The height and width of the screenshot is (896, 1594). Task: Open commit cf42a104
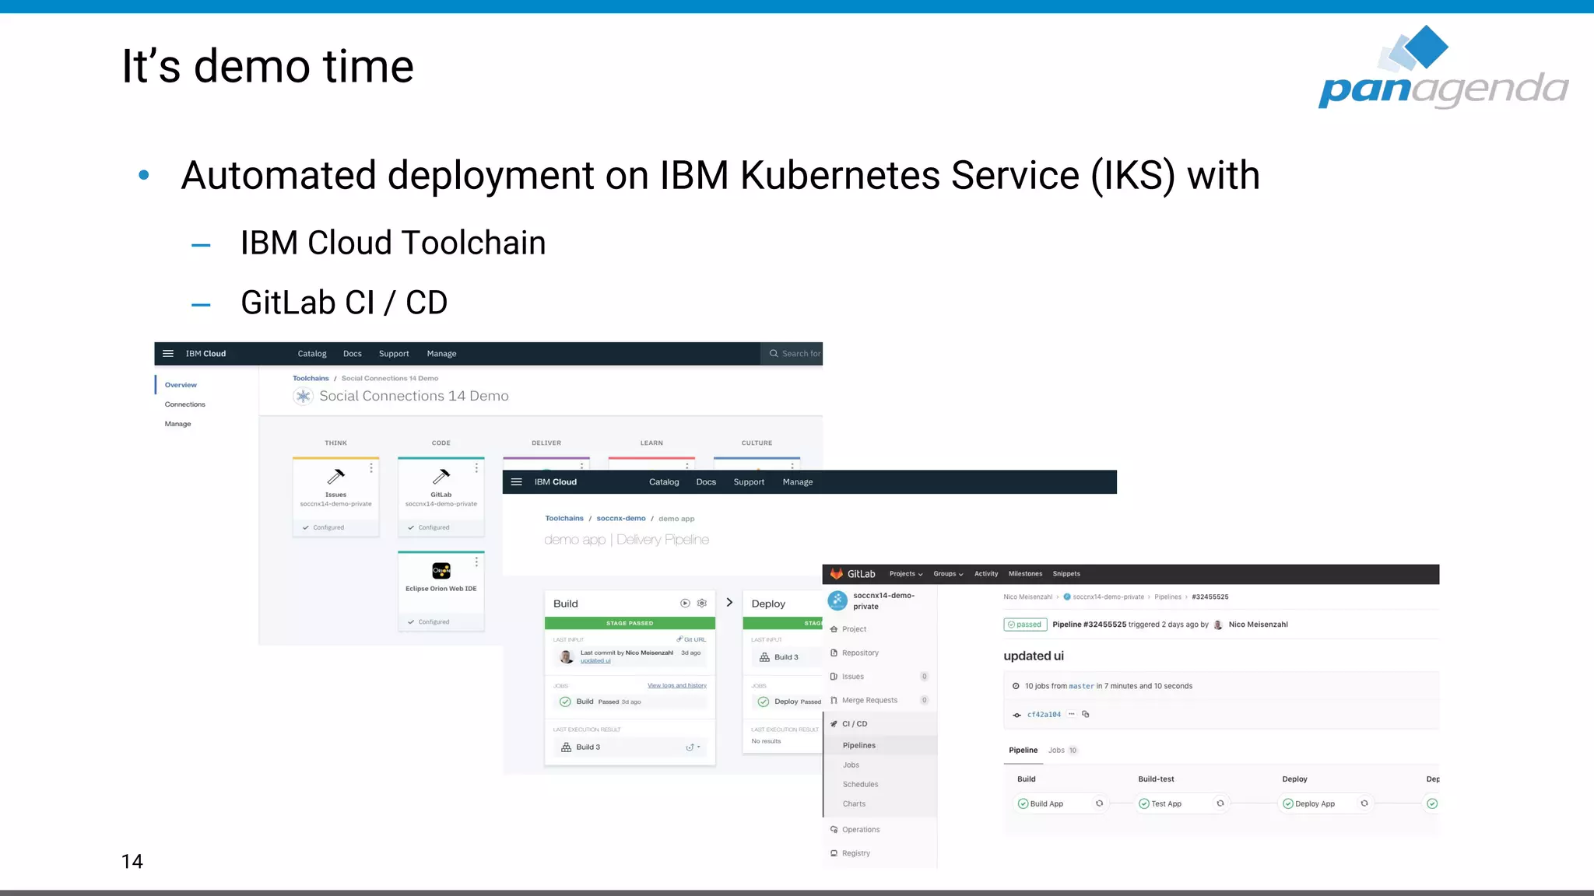click(1044, 715)
